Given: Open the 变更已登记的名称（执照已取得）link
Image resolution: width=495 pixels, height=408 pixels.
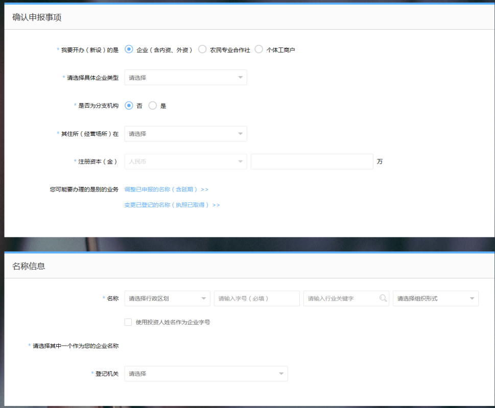Looking at the screenshot, I should [172, 205].
